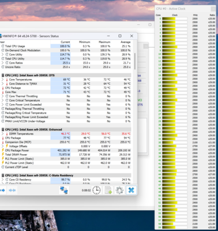The height and width of the screenshot is (231, 218).
Task: Start logging with the document plus icon
Action: pos(108,190)
